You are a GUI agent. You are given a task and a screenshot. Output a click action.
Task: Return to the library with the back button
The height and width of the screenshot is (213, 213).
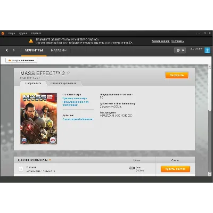(21, 61)
